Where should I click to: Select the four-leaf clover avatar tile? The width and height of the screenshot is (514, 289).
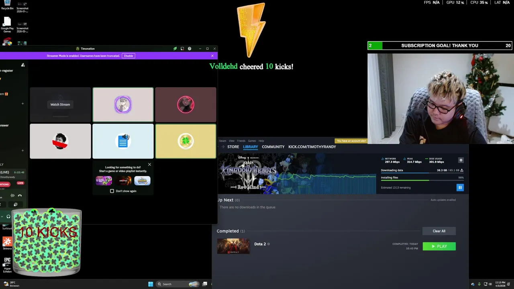(186, 141)
